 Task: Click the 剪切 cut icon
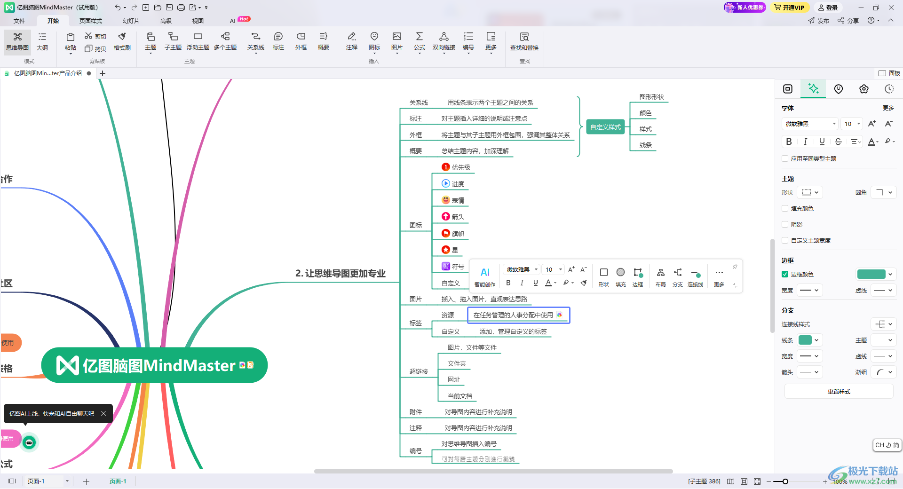[95, 36]
